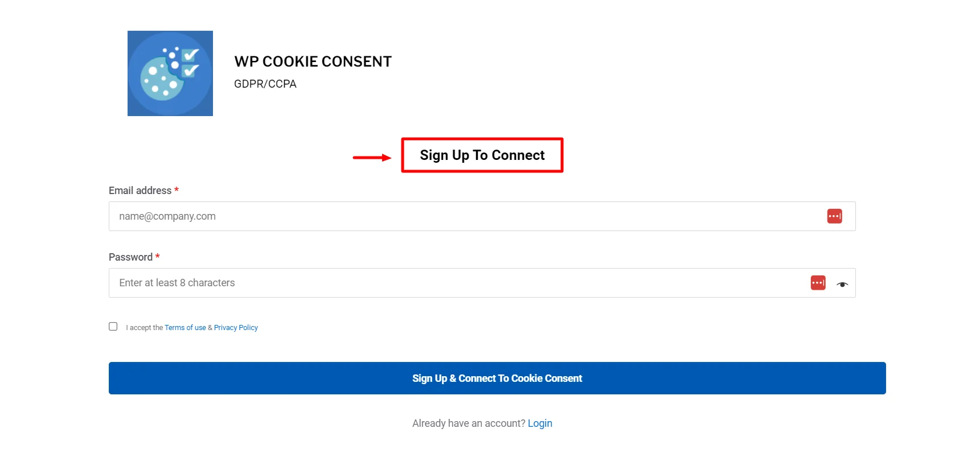The width and height of the screenshot is (959, 453).
Task: Click the Password input field
Action: [399, 282]
